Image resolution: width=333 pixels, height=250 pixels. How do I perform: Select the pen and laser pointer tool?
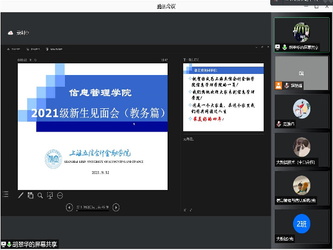(x=21, y=195)
